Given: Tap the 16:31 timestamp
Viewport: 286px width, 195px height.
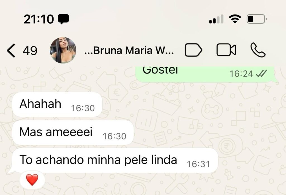Looking at the screenshot, I should (x=199, y=164).
